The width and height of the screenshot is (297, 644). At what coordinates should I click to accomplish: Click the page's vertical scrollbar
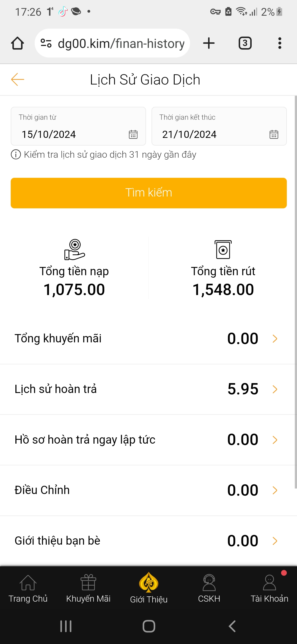(296, 292)
